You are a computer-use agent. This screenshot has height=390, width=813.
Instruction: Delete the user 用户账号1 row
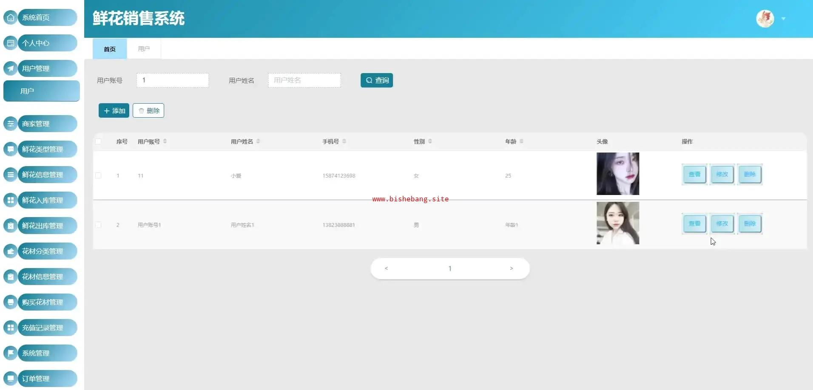coord(750,223)
